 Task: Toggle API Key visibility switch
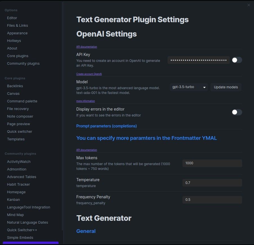coord(237,60)
